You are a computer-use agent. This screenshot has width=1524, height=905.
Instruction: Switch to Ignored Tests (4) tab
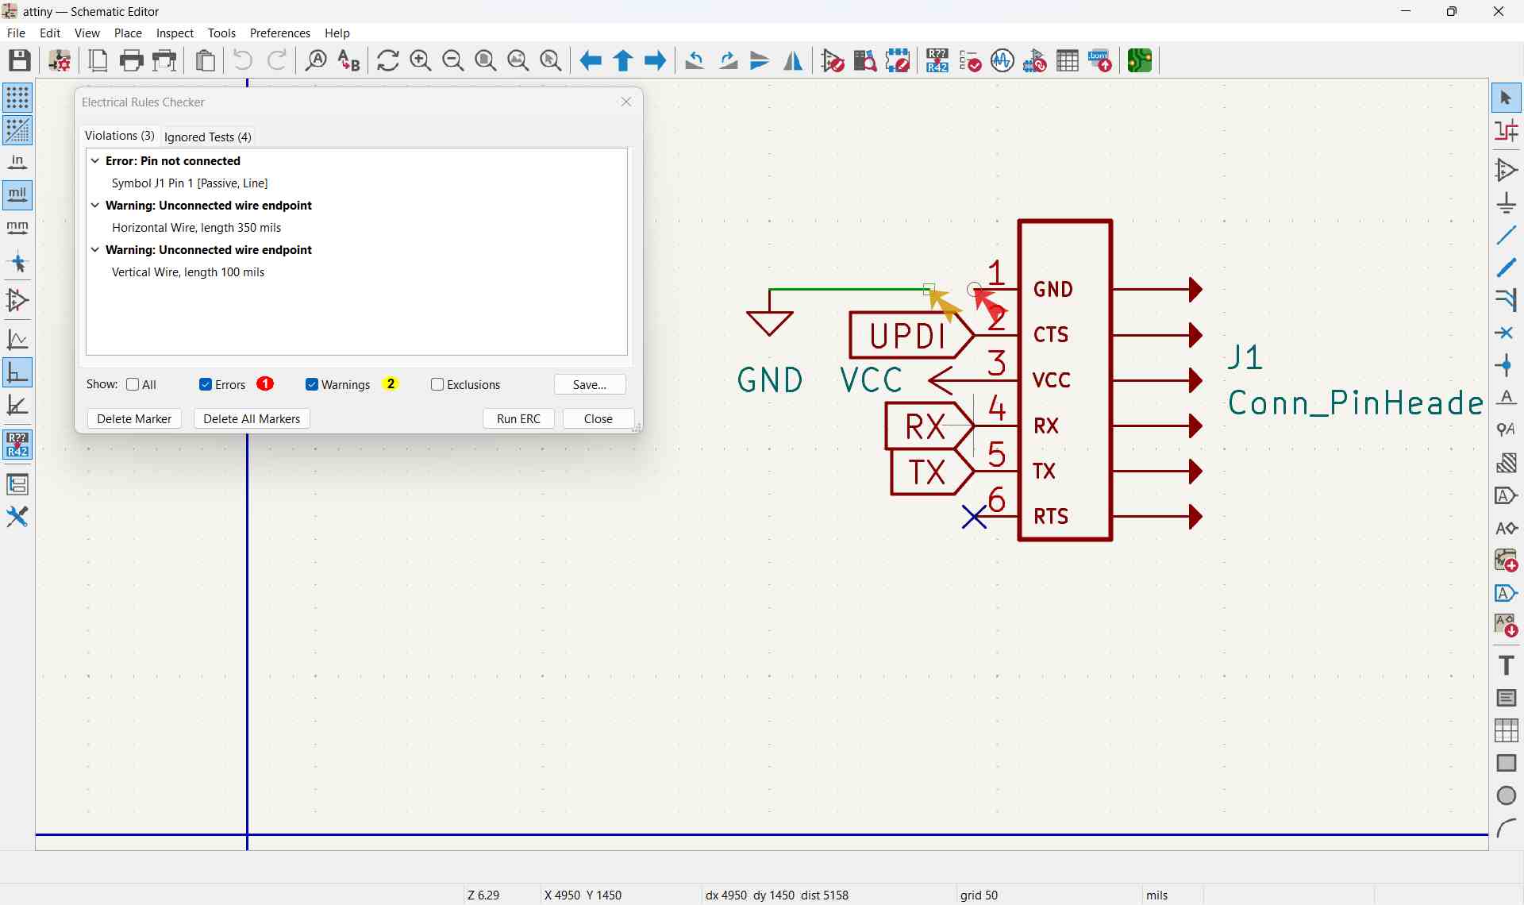pyautogui.click(x=208, y=137)
